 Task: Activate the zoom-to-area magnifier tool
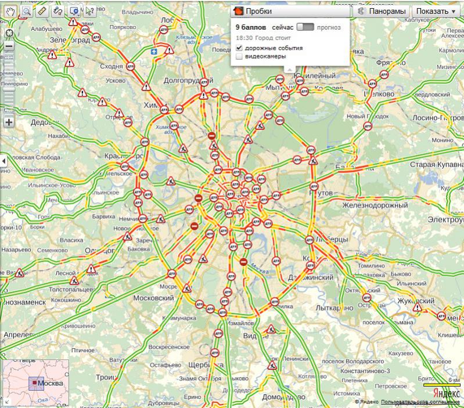pos(27,12)
